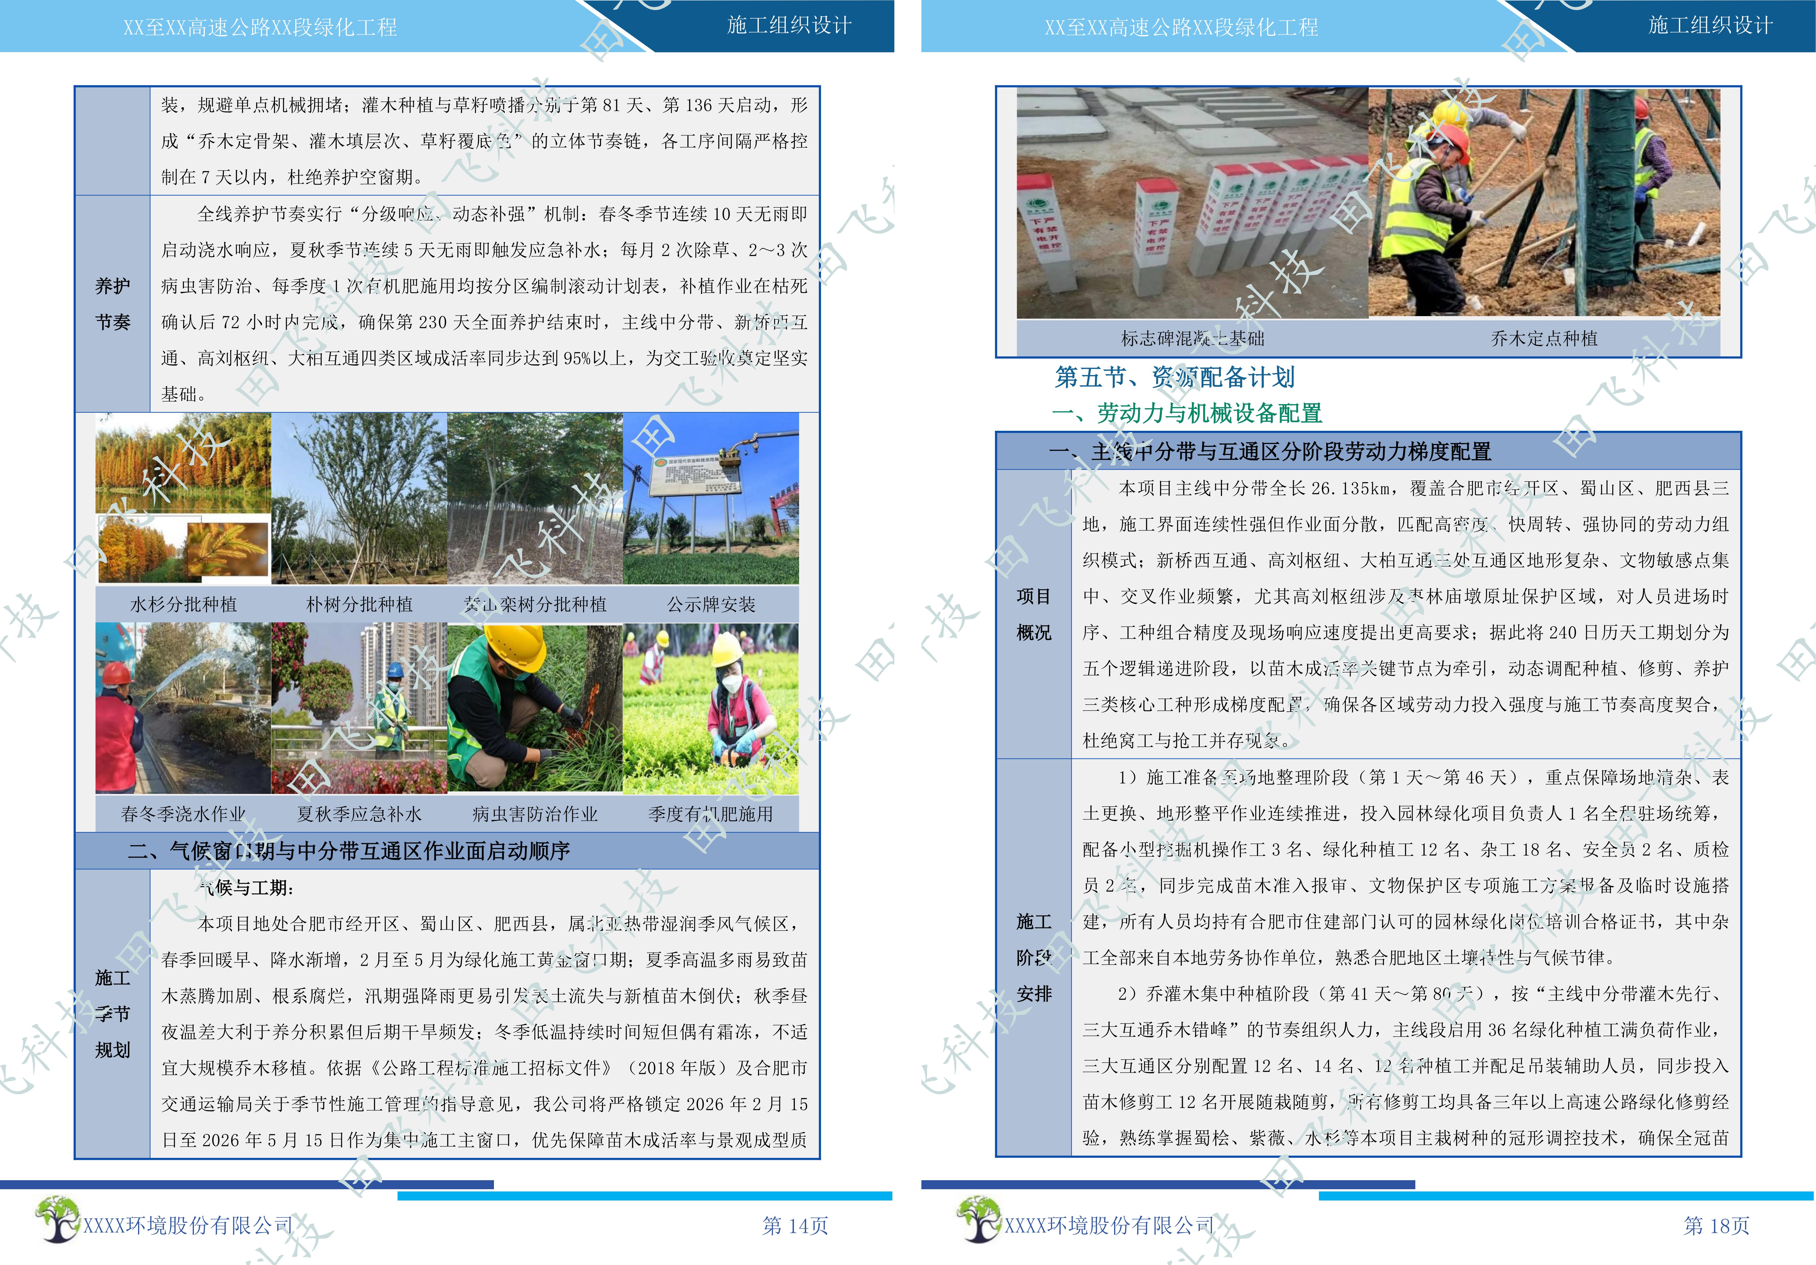Viewport: 1816px width, 1265px height.
Task: Click caption 乔木定点种植
Action: tap(1545, 338)
